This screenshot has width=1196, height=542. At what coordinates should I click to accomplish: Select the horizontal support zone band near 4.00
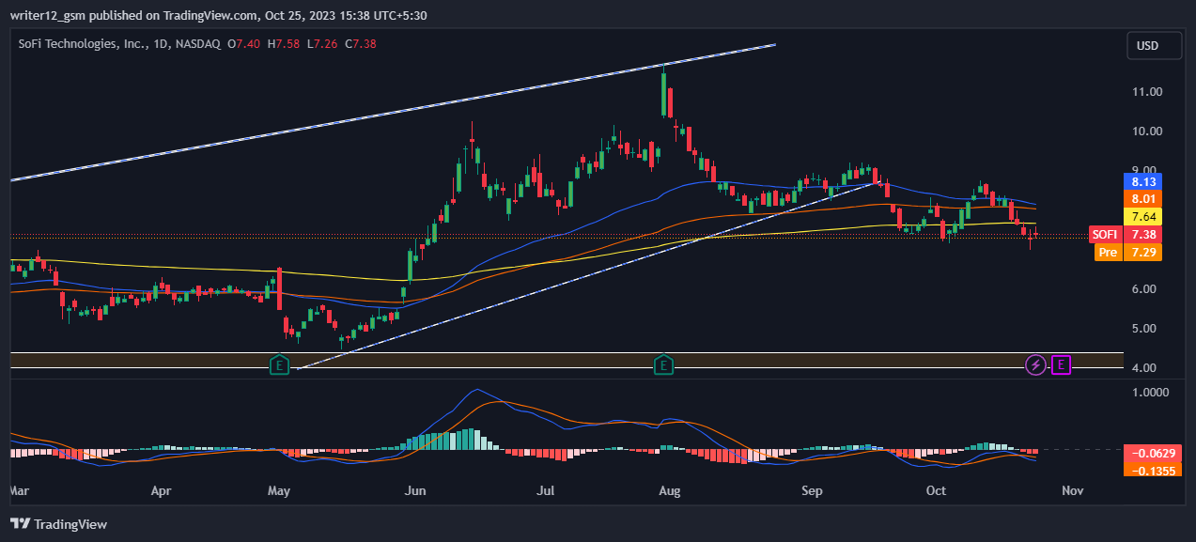pyautogui.click(x=567, y=360)
